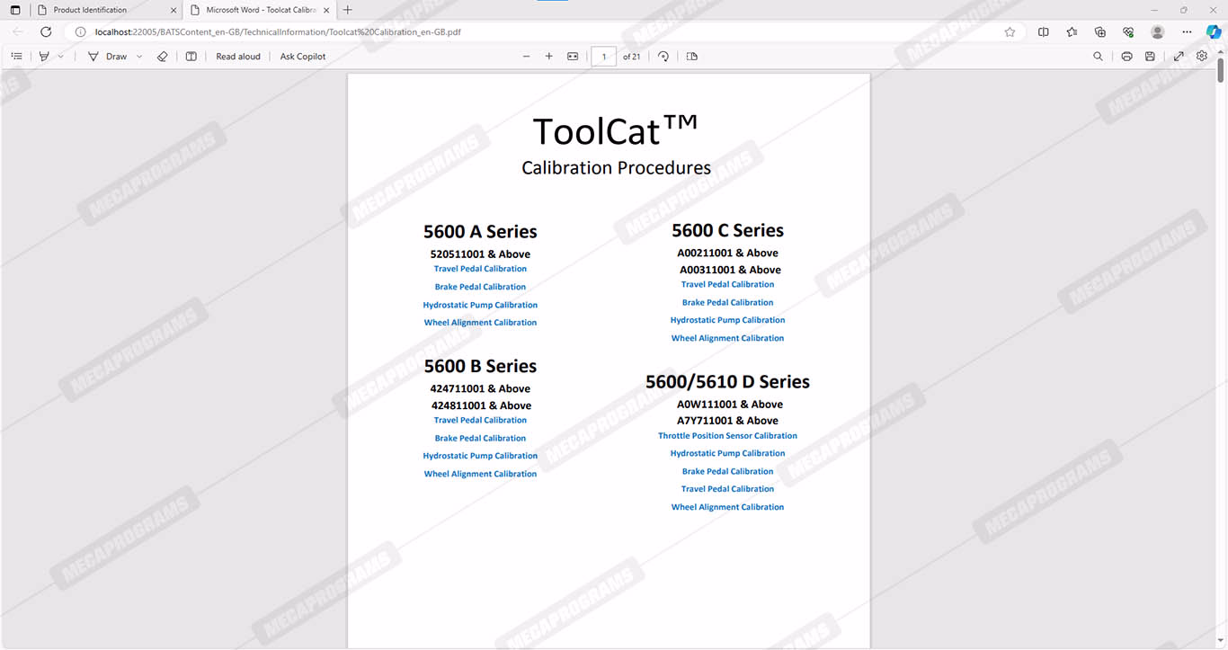Viewport: 1228px width, 650px height.
Task: Print the PDF document
Action: (x=1126, y=56)
